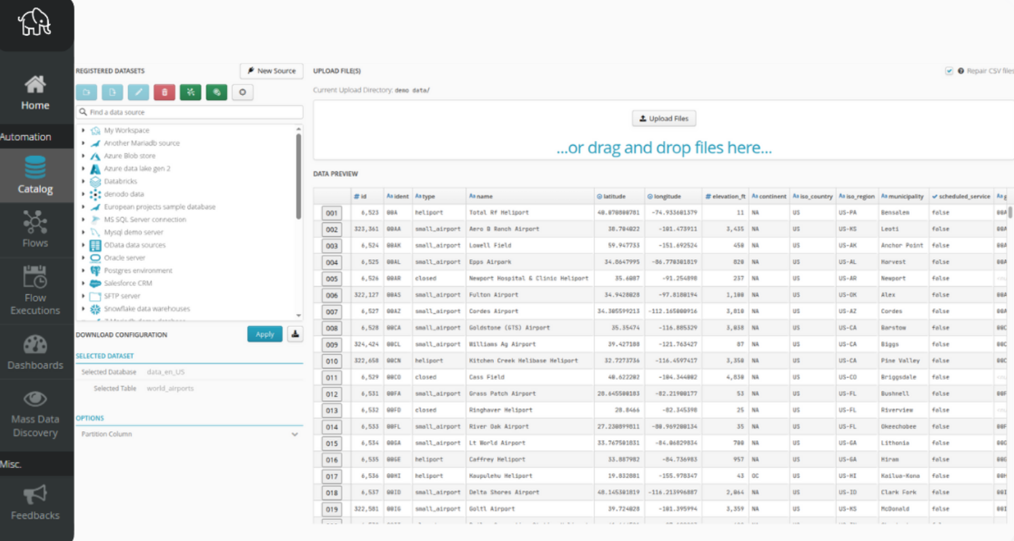
Task: Click the red trash delete dataset icon
Action: (x=164, y=92)
